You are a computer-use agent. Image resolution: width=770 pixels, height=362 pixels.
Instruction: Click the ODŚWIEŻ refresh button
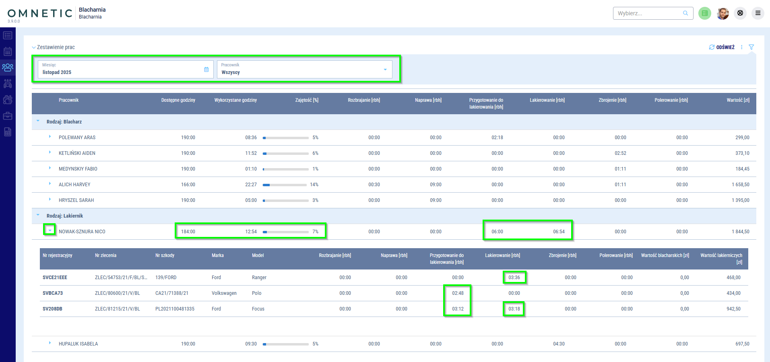(722, 47)
